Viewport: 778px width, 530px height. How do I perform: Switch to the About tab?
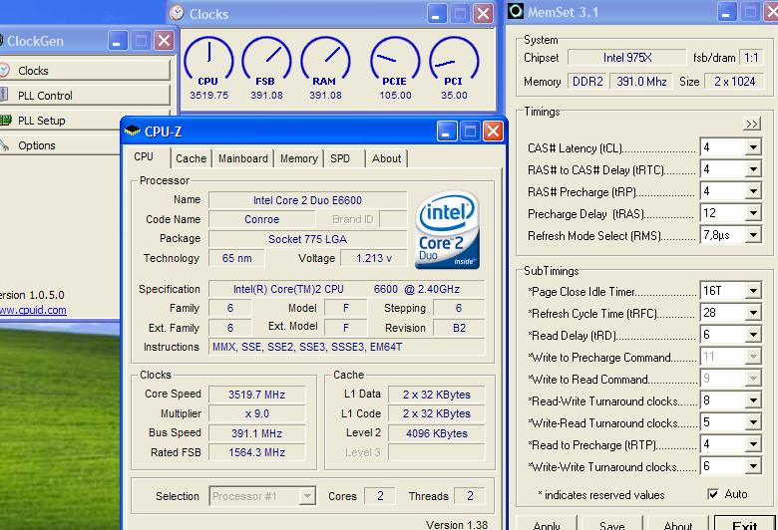tap(387, 158)
